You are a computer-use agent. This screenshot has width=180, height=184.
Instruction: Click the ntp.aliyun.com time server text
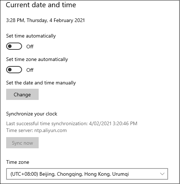pos(51,131)
